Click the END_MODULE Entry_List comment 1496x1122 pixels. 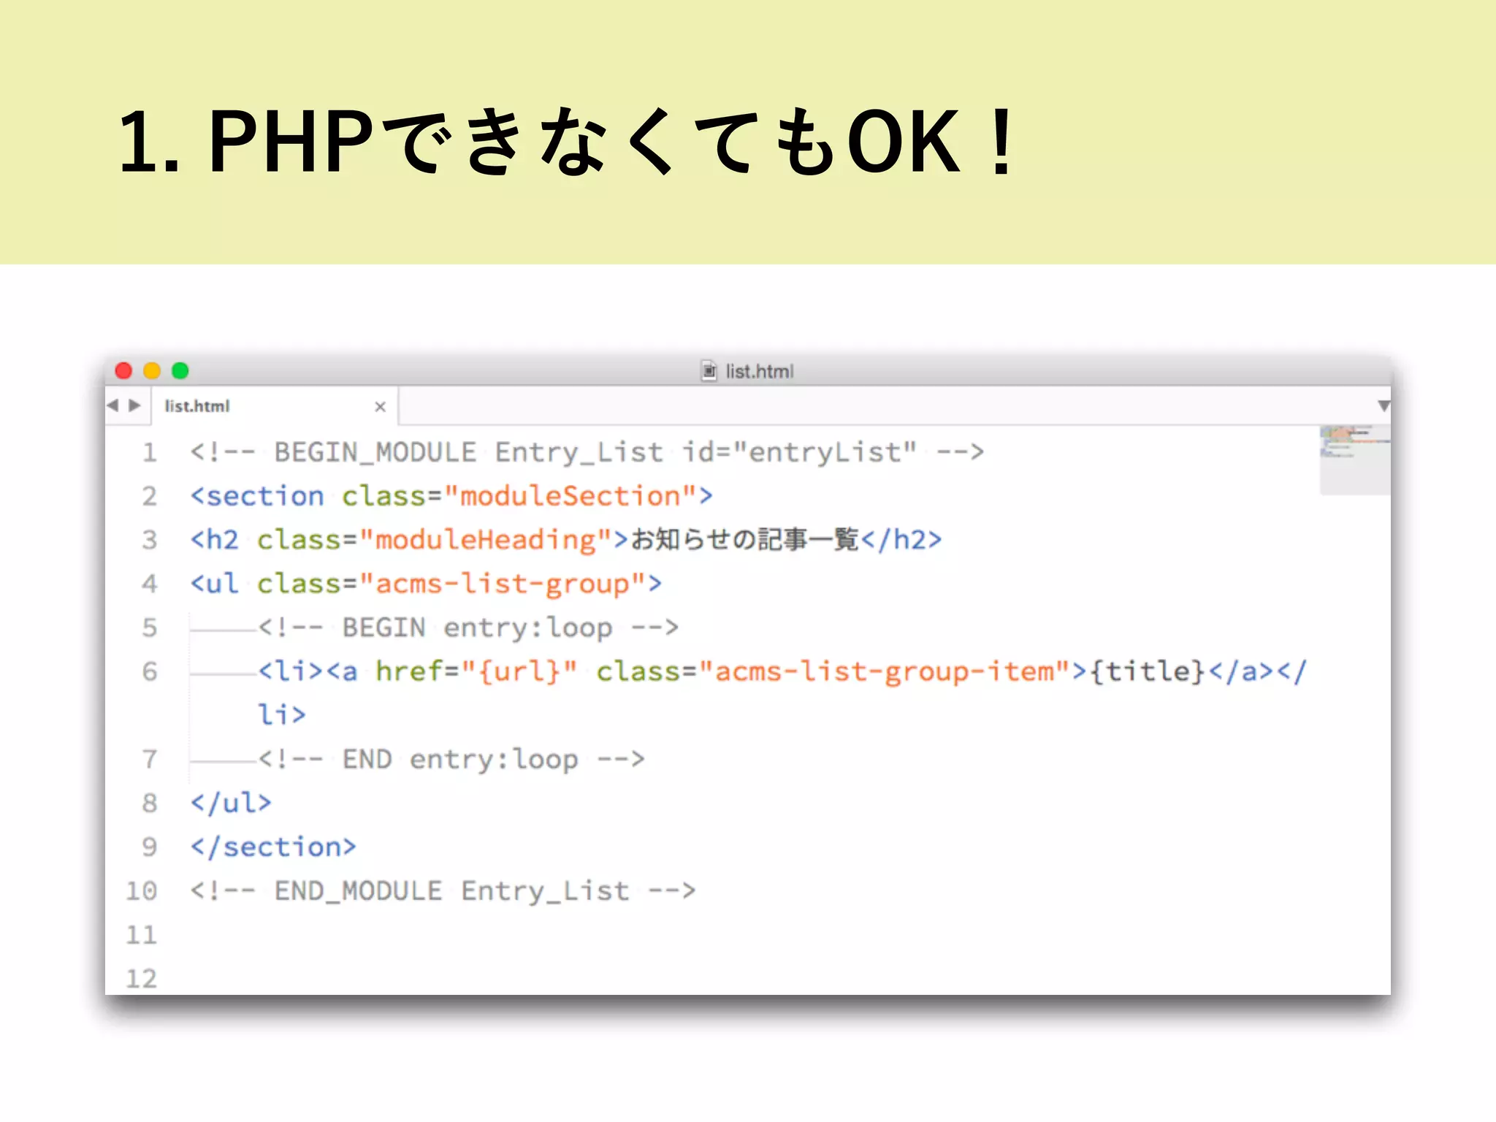coord(443,890)
